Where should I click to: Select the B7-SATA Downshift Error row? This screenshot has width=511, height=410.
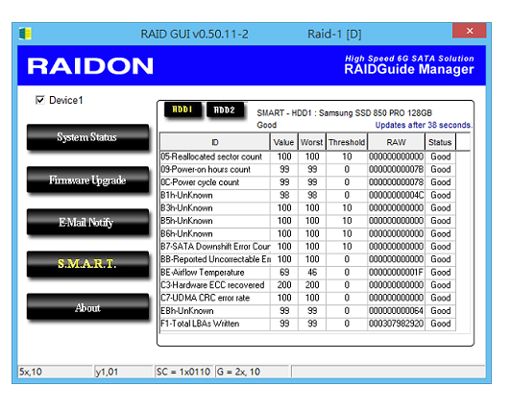307,247
